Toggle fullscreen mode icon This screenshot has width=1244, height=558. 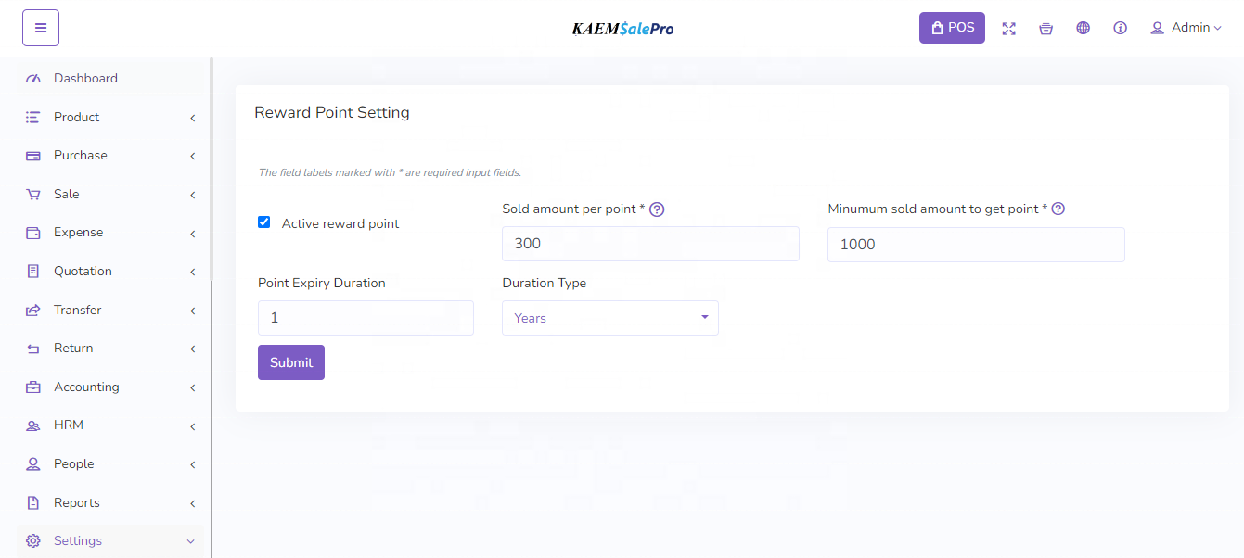point(1008,29)
